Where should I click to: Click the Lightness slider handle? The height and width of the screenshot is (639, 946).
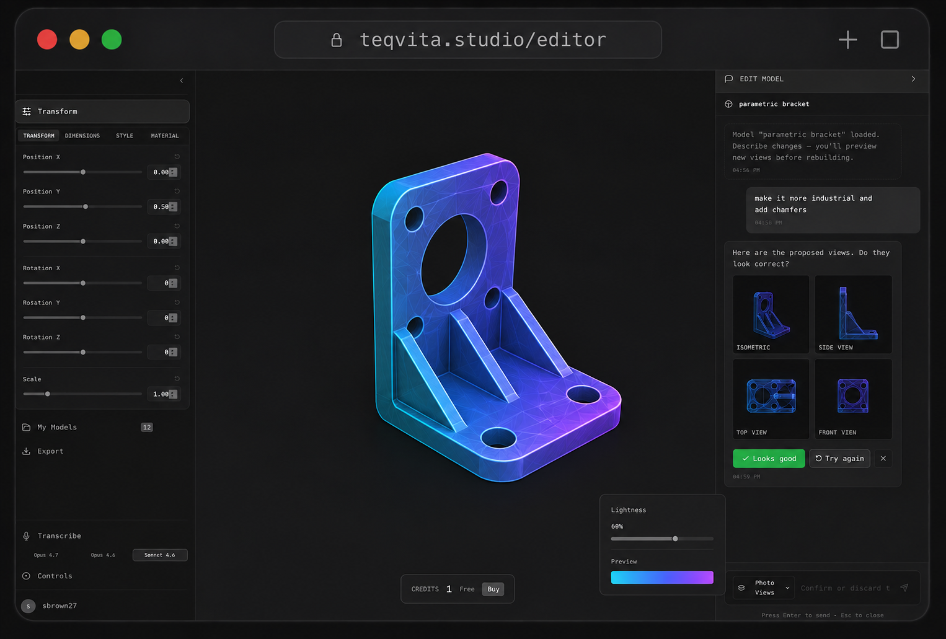point(675,539)
